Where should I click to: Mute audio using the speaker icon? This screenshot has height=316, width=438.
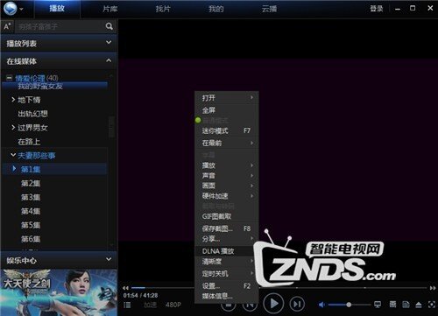pos(321,305)
